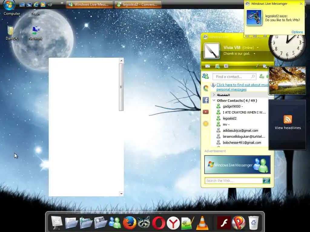Open Options in the Messenger notification popup
The height and width of the screenshot is (232, 310).
pos(297,32)
